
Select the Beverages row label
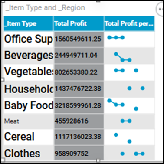click(x=29, y=56)
